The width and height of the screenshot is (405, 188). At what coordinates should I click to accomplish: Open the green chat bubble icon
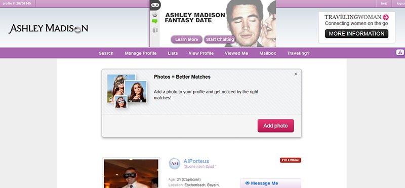pos(155,21)
